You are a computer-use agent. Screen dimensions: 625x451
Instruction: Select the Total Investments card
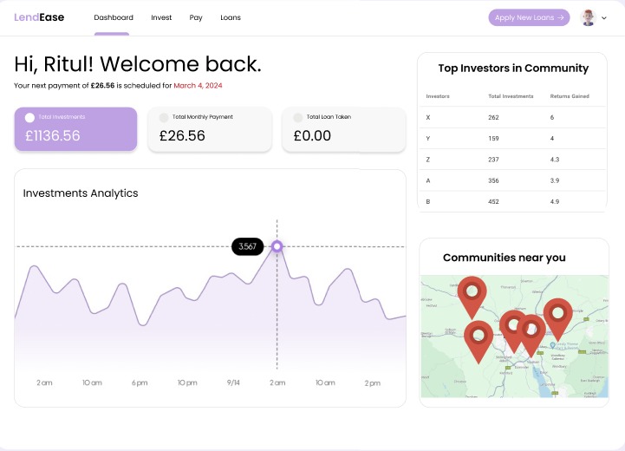pos(75,129)
